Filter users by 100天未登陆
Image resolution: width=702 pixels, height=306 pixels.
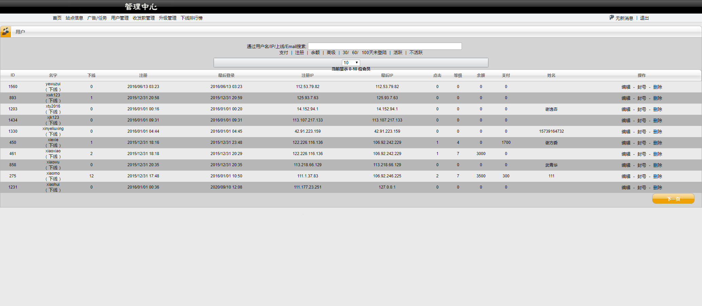(x=374, y=52)
